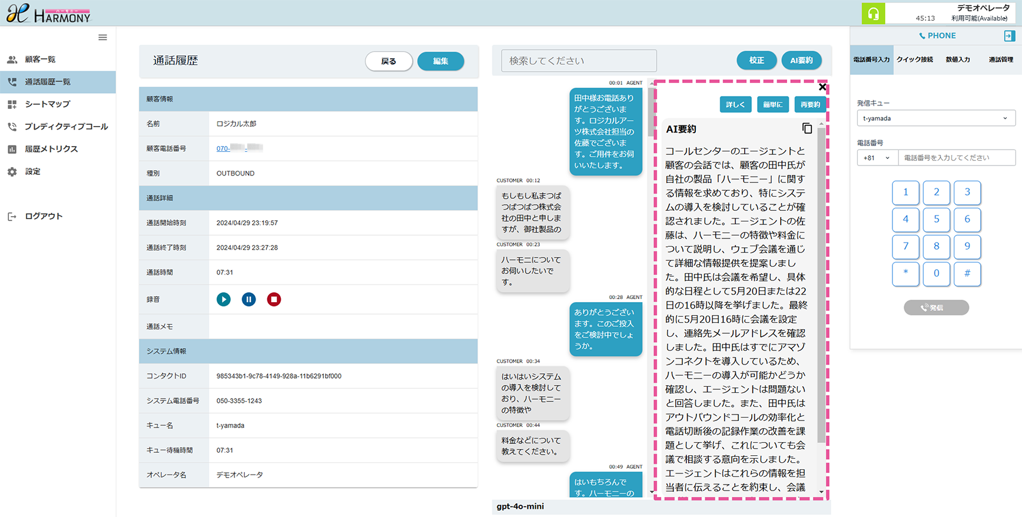The width and height of the screenshot is (1022, 517).
Task: Click the transcript search field
Action: coord(579,61)
